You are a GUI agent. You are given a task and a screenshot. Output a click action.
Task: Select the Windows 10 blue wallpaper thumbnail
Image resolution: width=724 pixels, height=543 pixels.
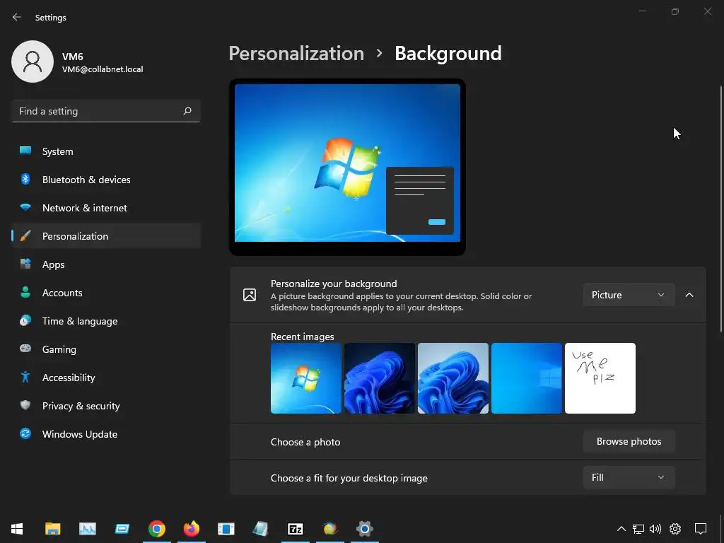(526, 378)
